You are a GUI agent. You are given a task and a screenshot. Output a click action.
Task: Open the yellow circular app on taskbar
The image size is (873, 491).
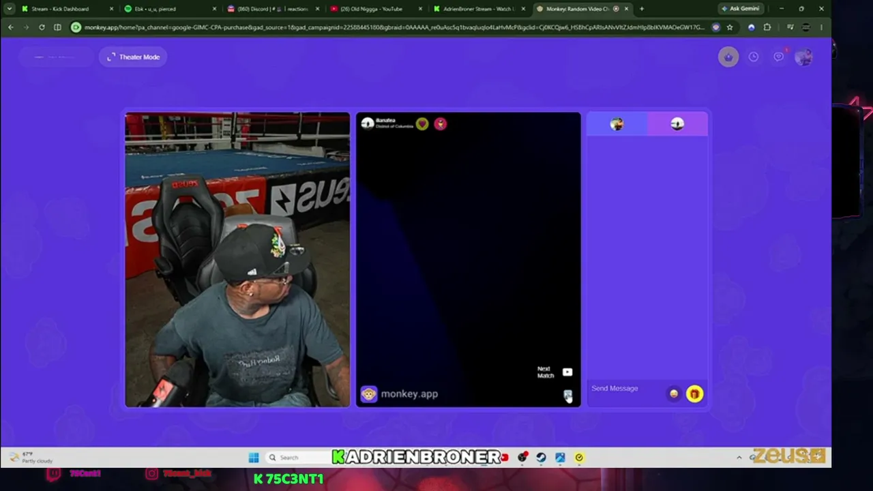tap(579, 458)
